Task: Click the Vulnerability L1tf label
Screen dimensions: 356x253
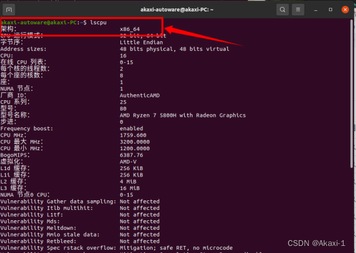Action: pos(32,214)
